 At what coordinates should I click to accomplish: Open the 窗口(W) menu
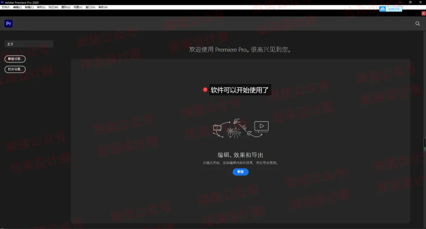[x=90, y=7]
